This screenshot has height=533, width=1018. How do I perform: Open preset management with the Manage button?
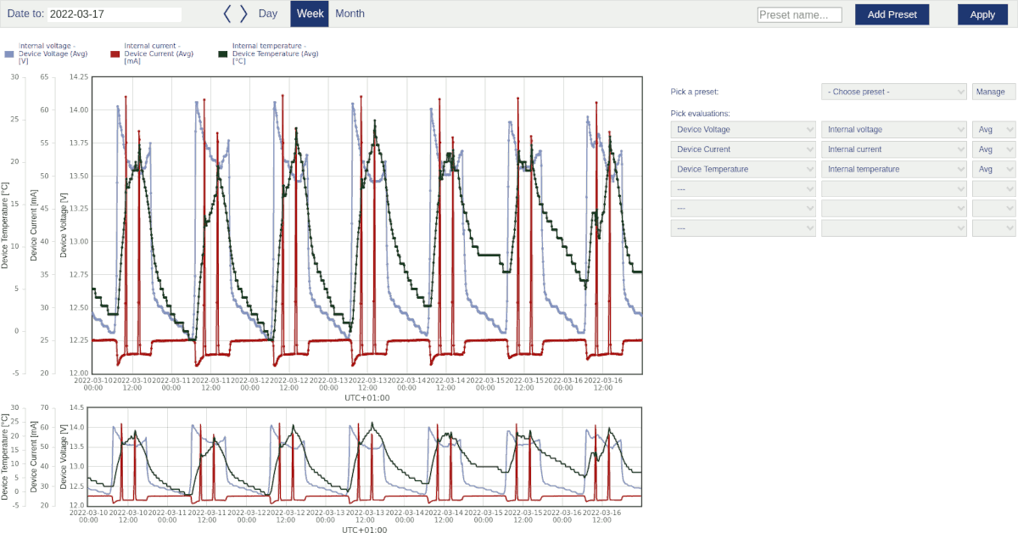[993, 91]
